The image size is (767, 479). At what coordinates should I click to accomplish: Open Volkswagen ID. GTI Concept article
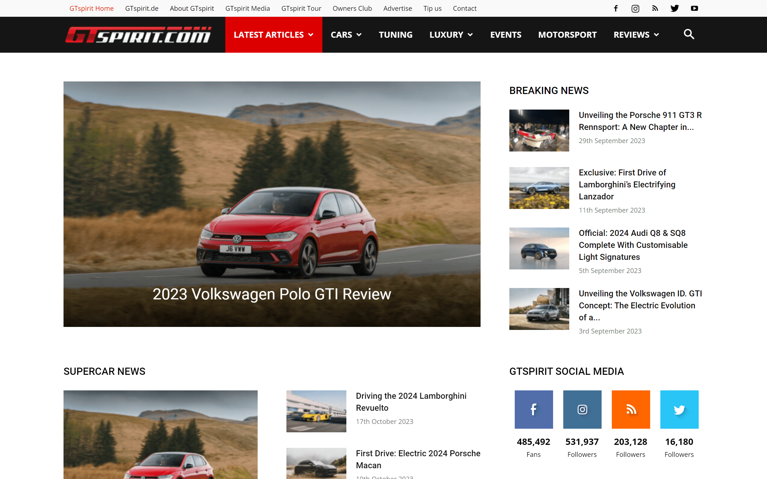pos(640,305)
